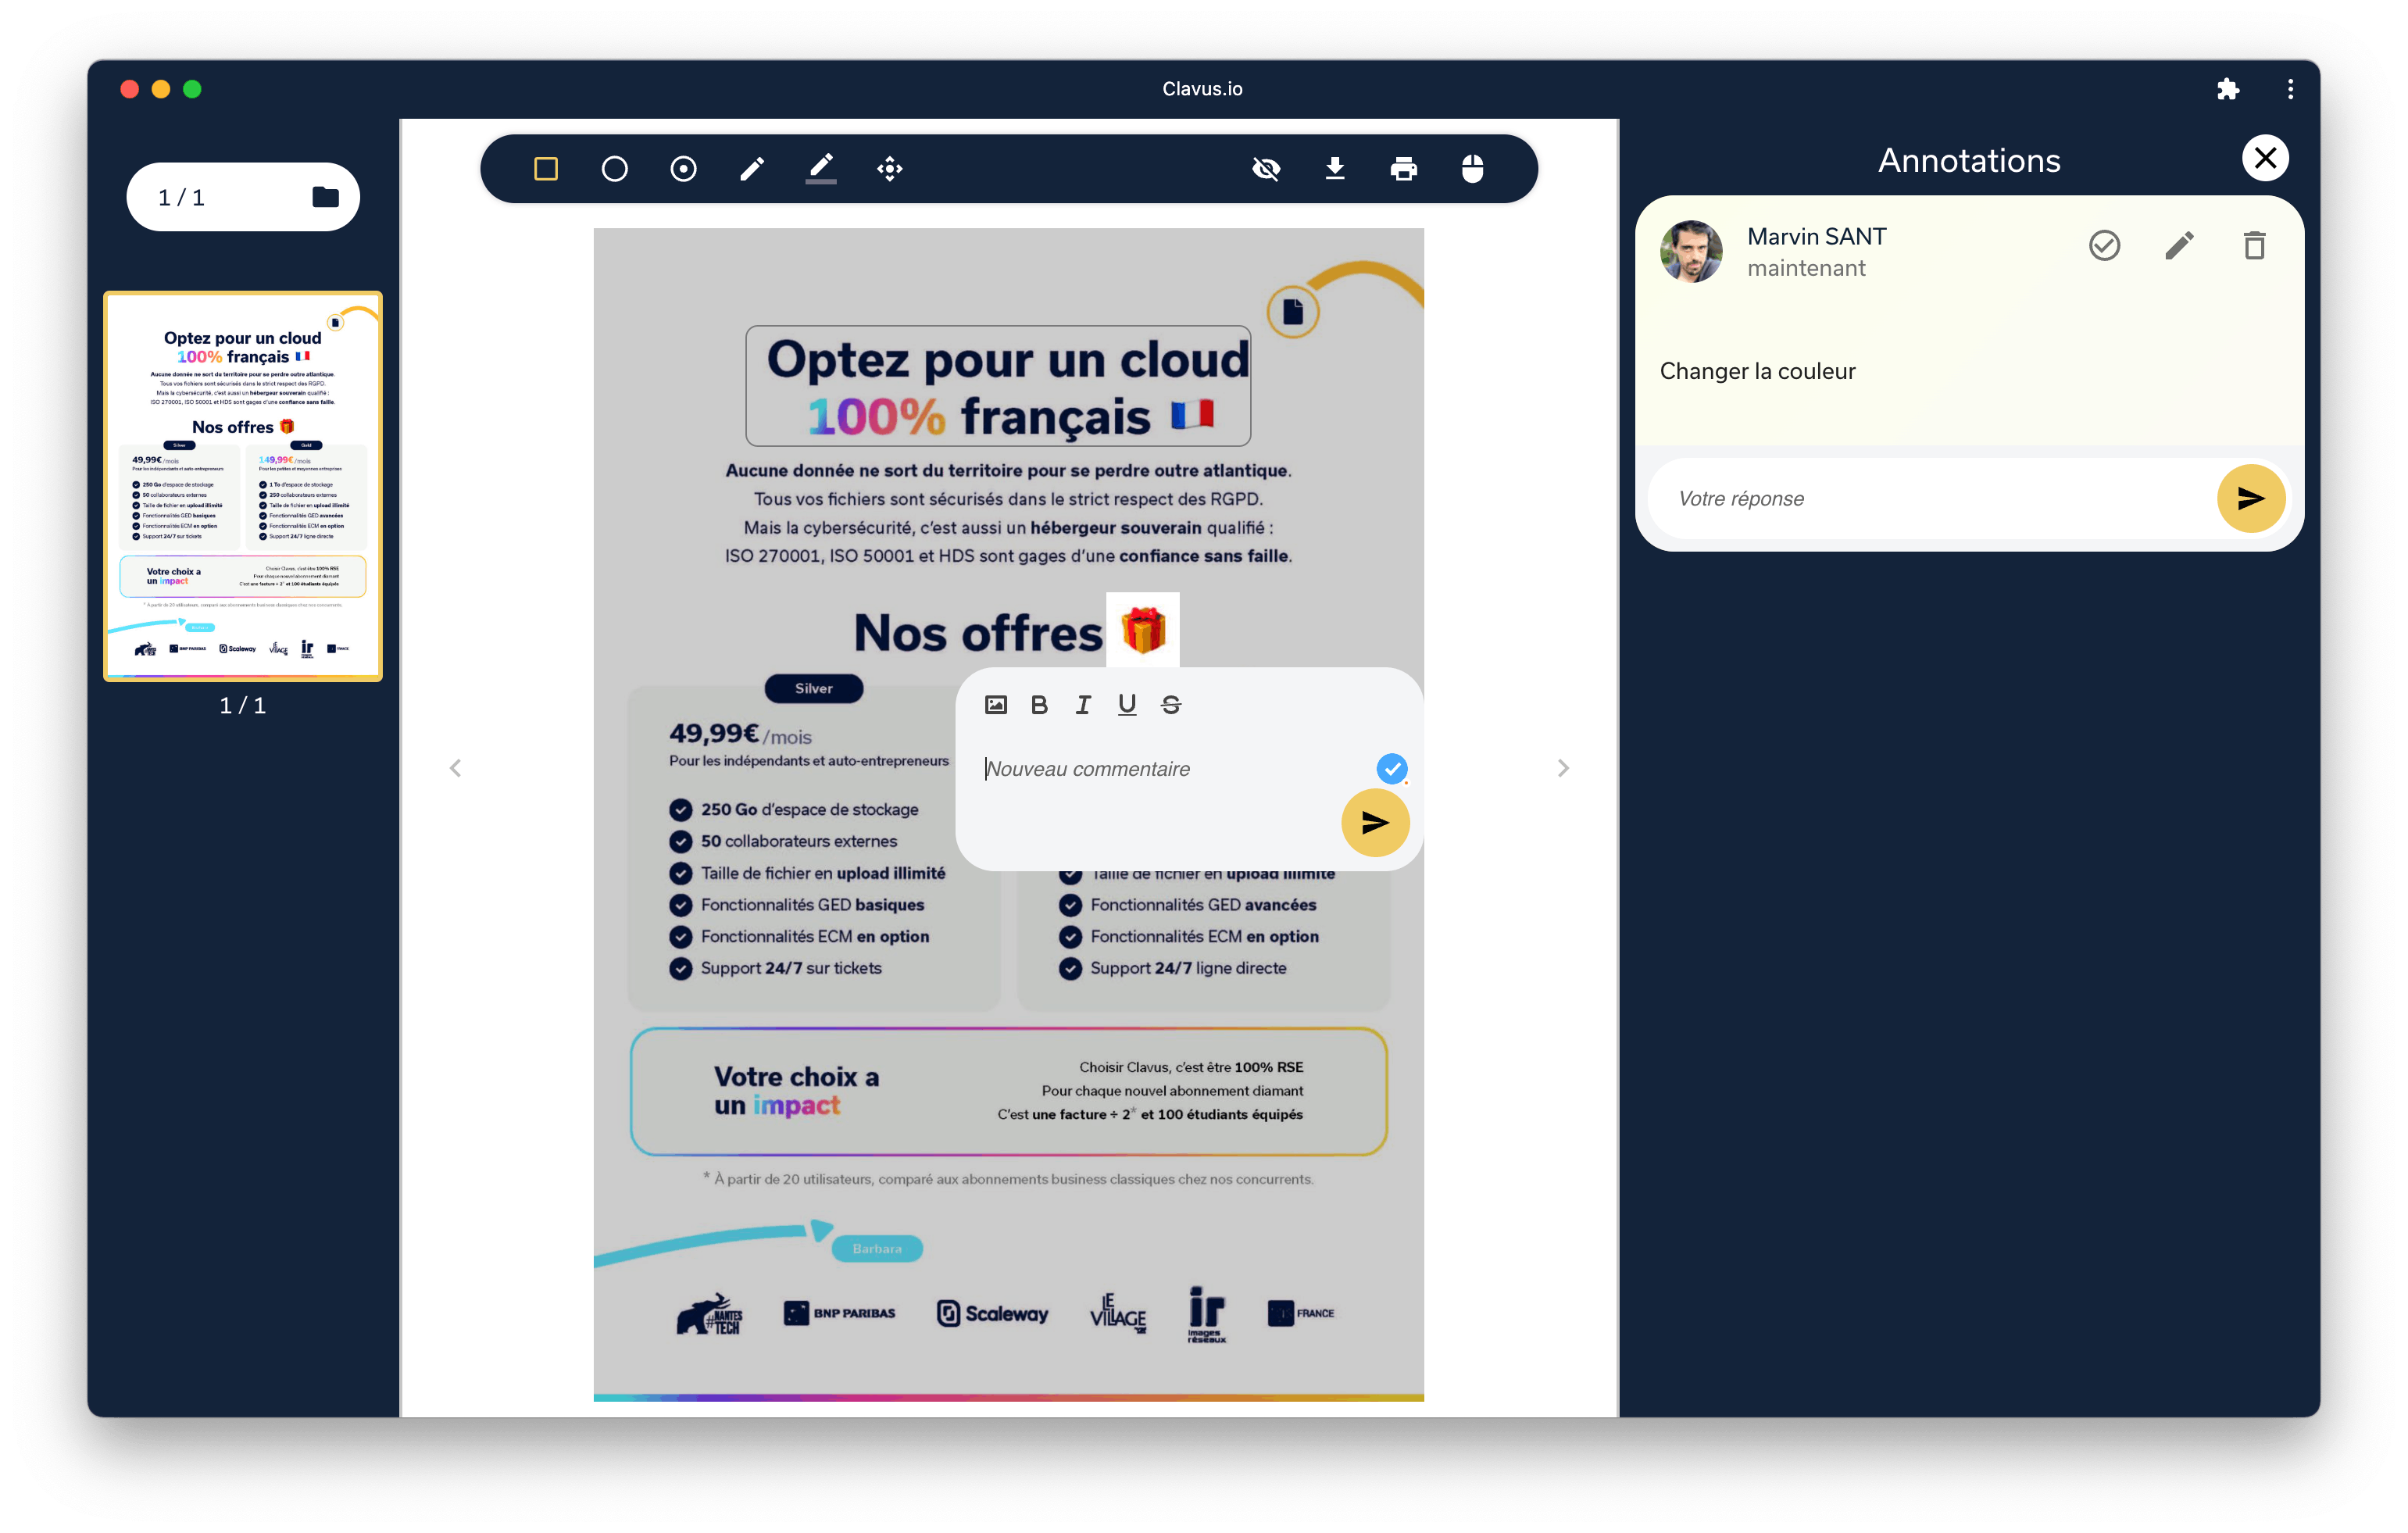The image size is (2408, 1533).
Task: Click the 'Nos offres' heading
Action: click(x=978, y=633)
